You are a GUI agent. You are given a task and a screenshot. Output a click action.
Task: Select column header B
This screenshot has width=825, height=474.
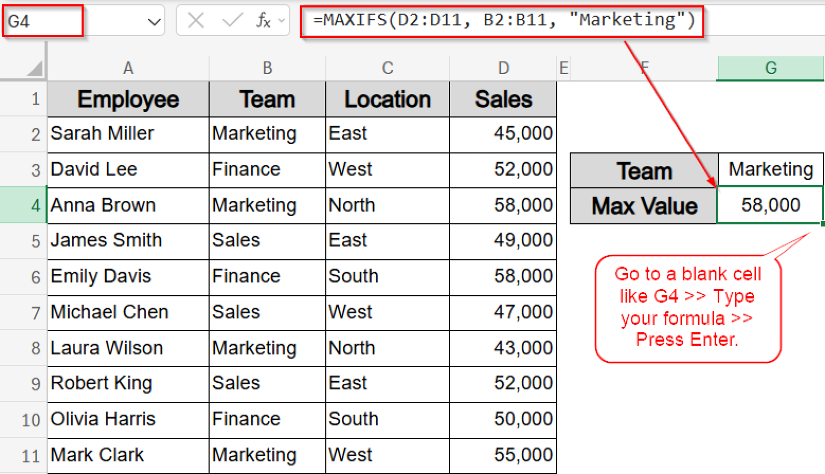pyautogui.click(x=267, y=68)
